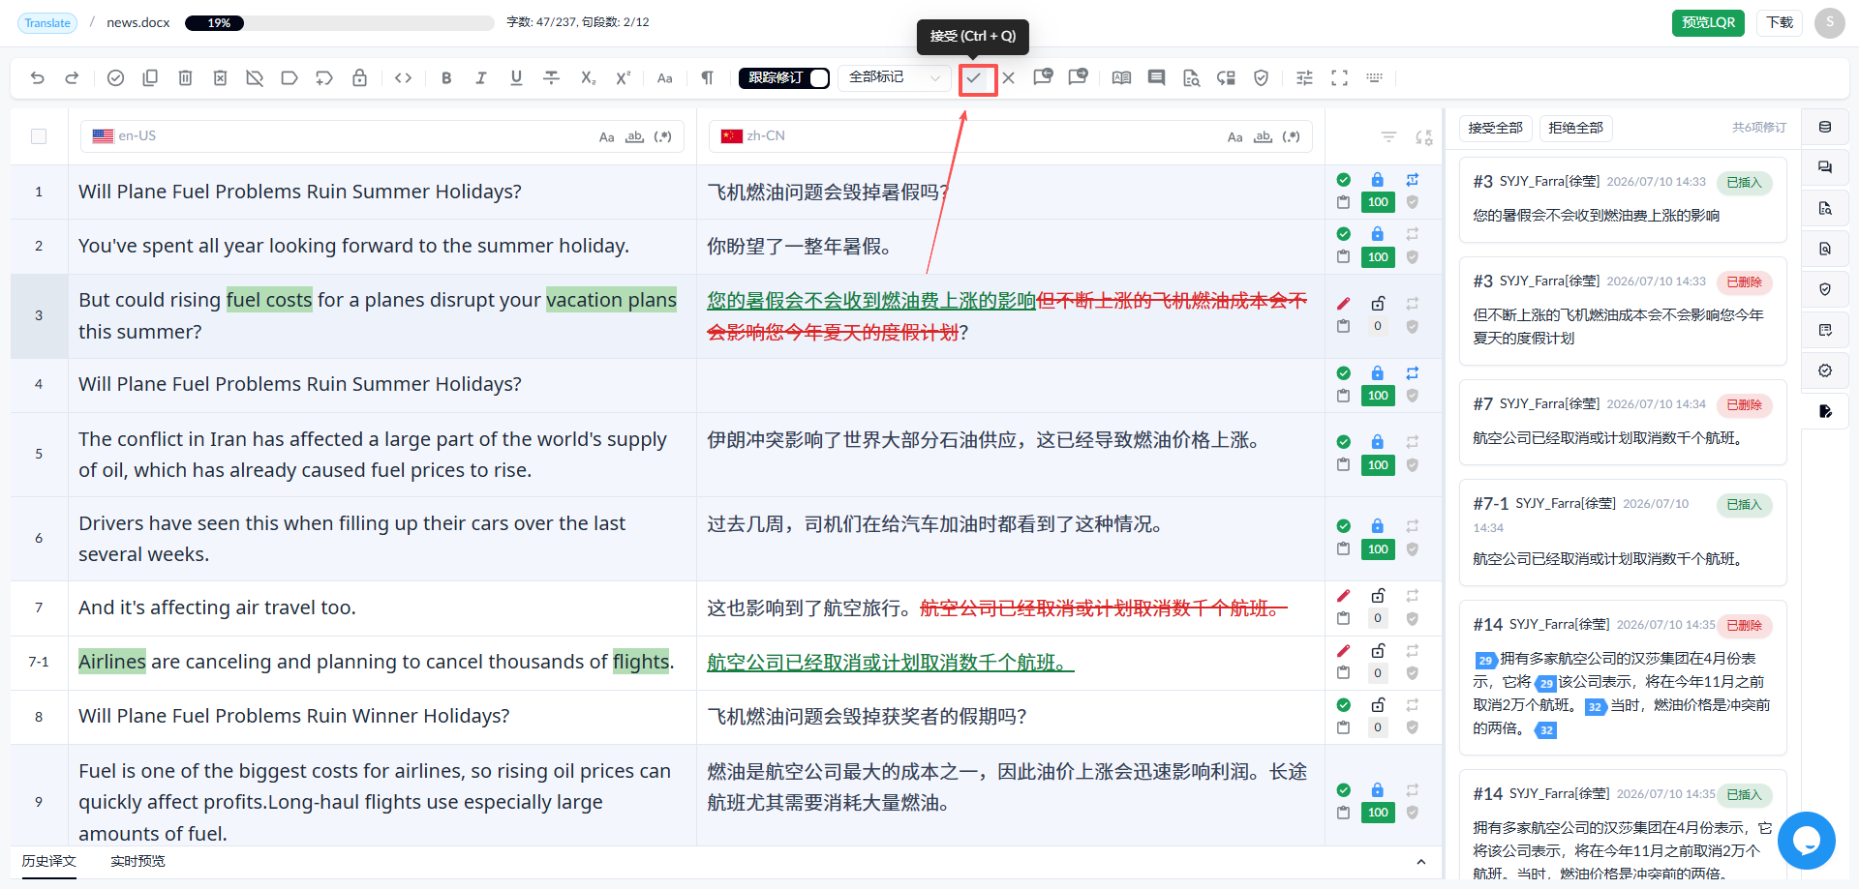Click the confirm segment checkmark circle icon
1859x889 pixels.
115,78
